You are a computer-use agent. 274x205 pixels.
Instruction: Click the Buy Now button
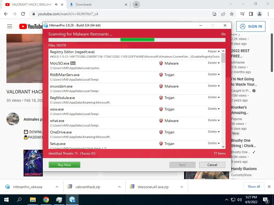[64, 165]
